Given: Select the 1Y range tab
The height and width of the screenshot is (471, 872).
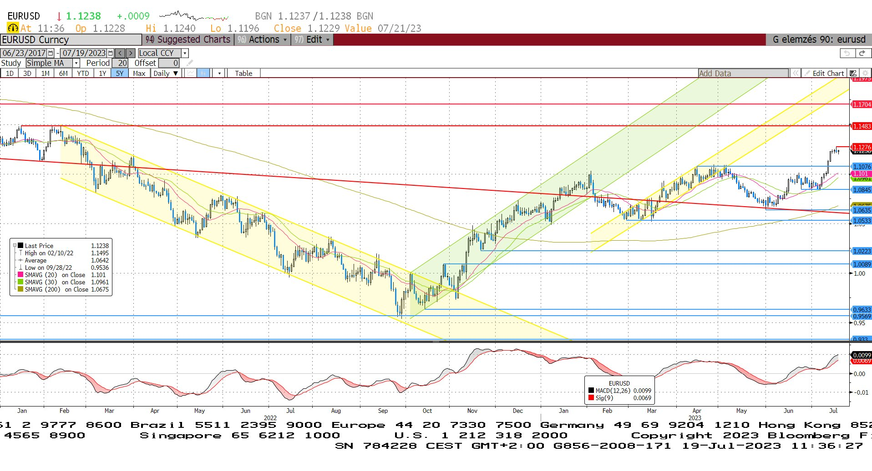Looking at the screenshot, I should click(x=102, y=73).
